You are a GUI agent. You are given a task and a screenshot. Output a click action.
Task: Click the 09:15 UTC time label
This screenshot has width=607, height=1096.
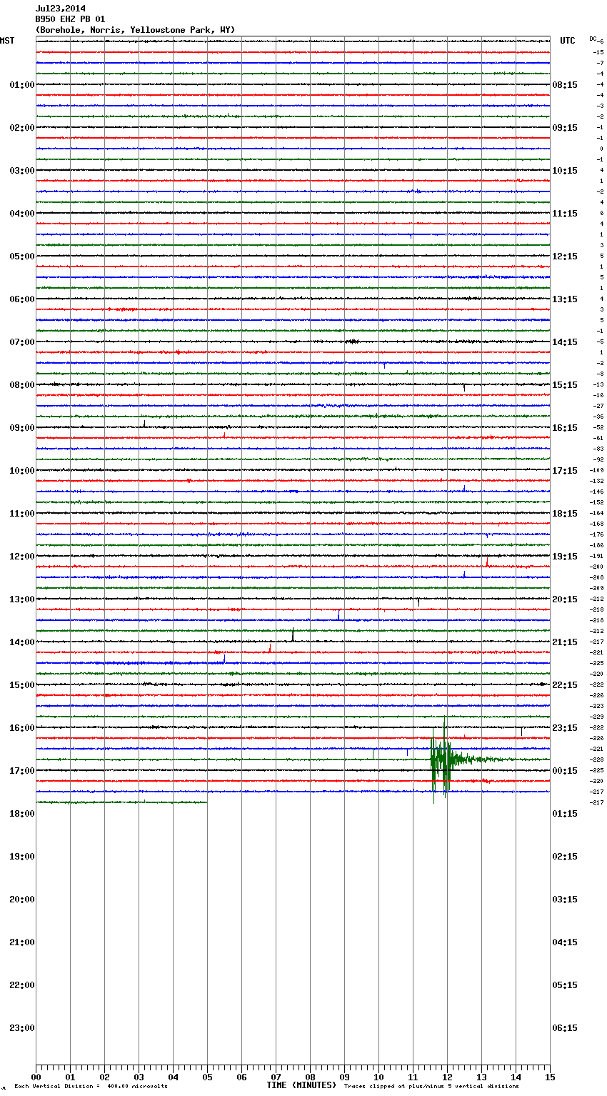[x=565, y=128]
